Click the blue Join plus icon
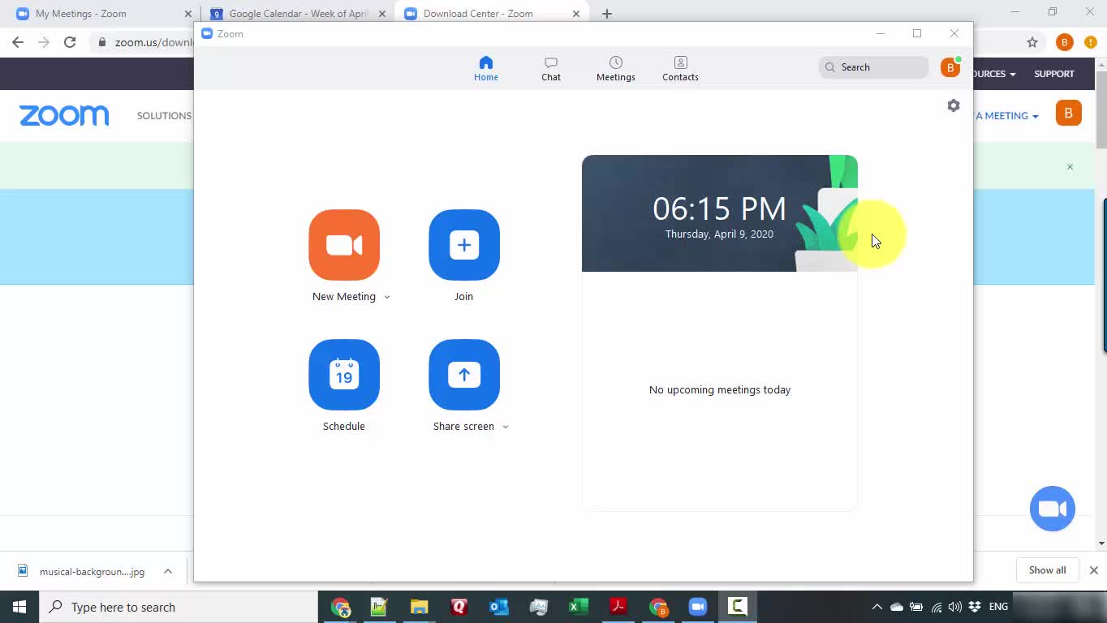 click(463, 245)
